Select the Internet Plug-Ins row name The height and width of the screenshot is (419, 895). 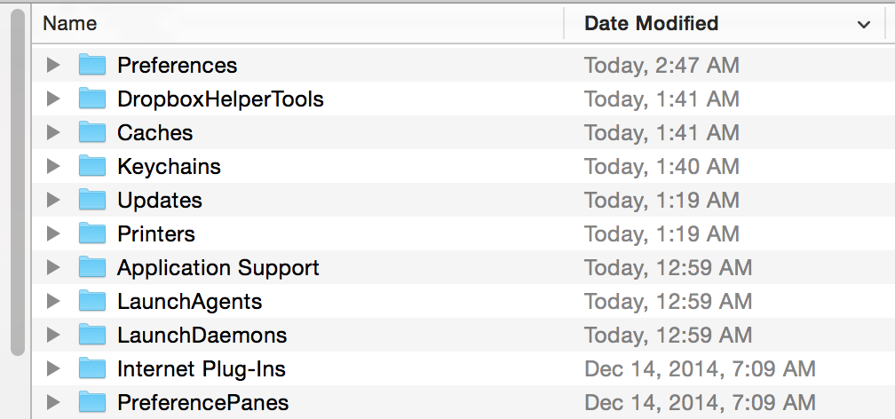pos(201,368)
